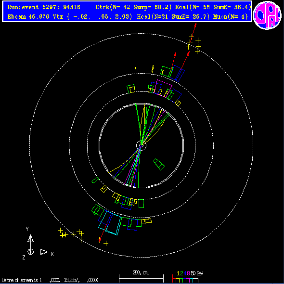The width and height of the screenshot is (284, 284).
Task: Select the green cluster box inside the tracking chamber
Action: coord(159,164)
